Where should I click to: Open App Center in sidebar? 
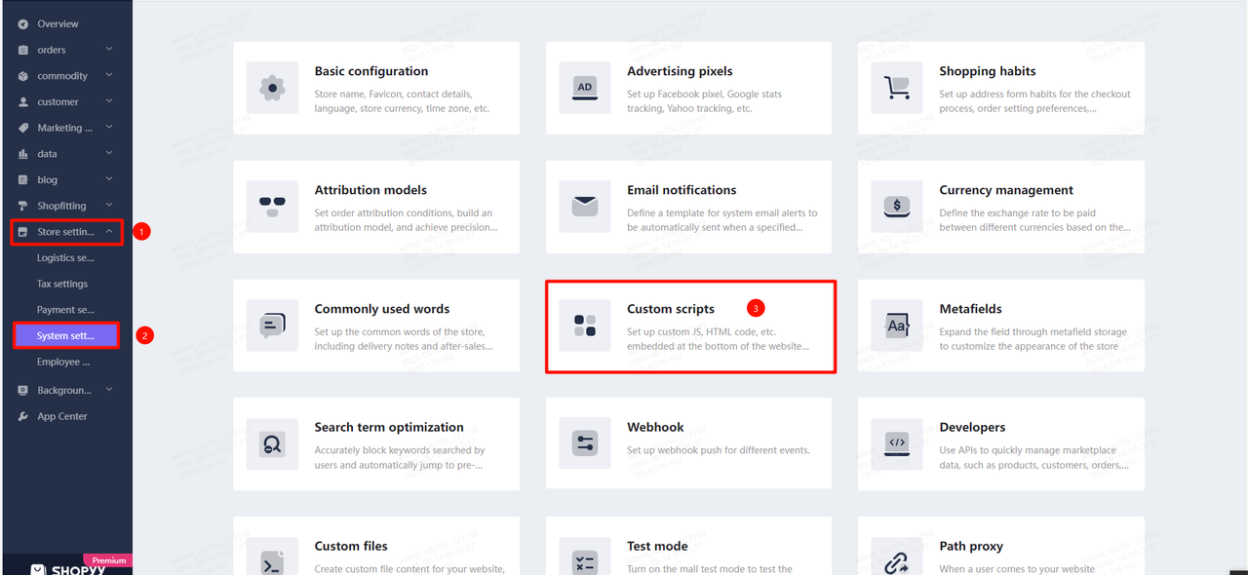62,416
